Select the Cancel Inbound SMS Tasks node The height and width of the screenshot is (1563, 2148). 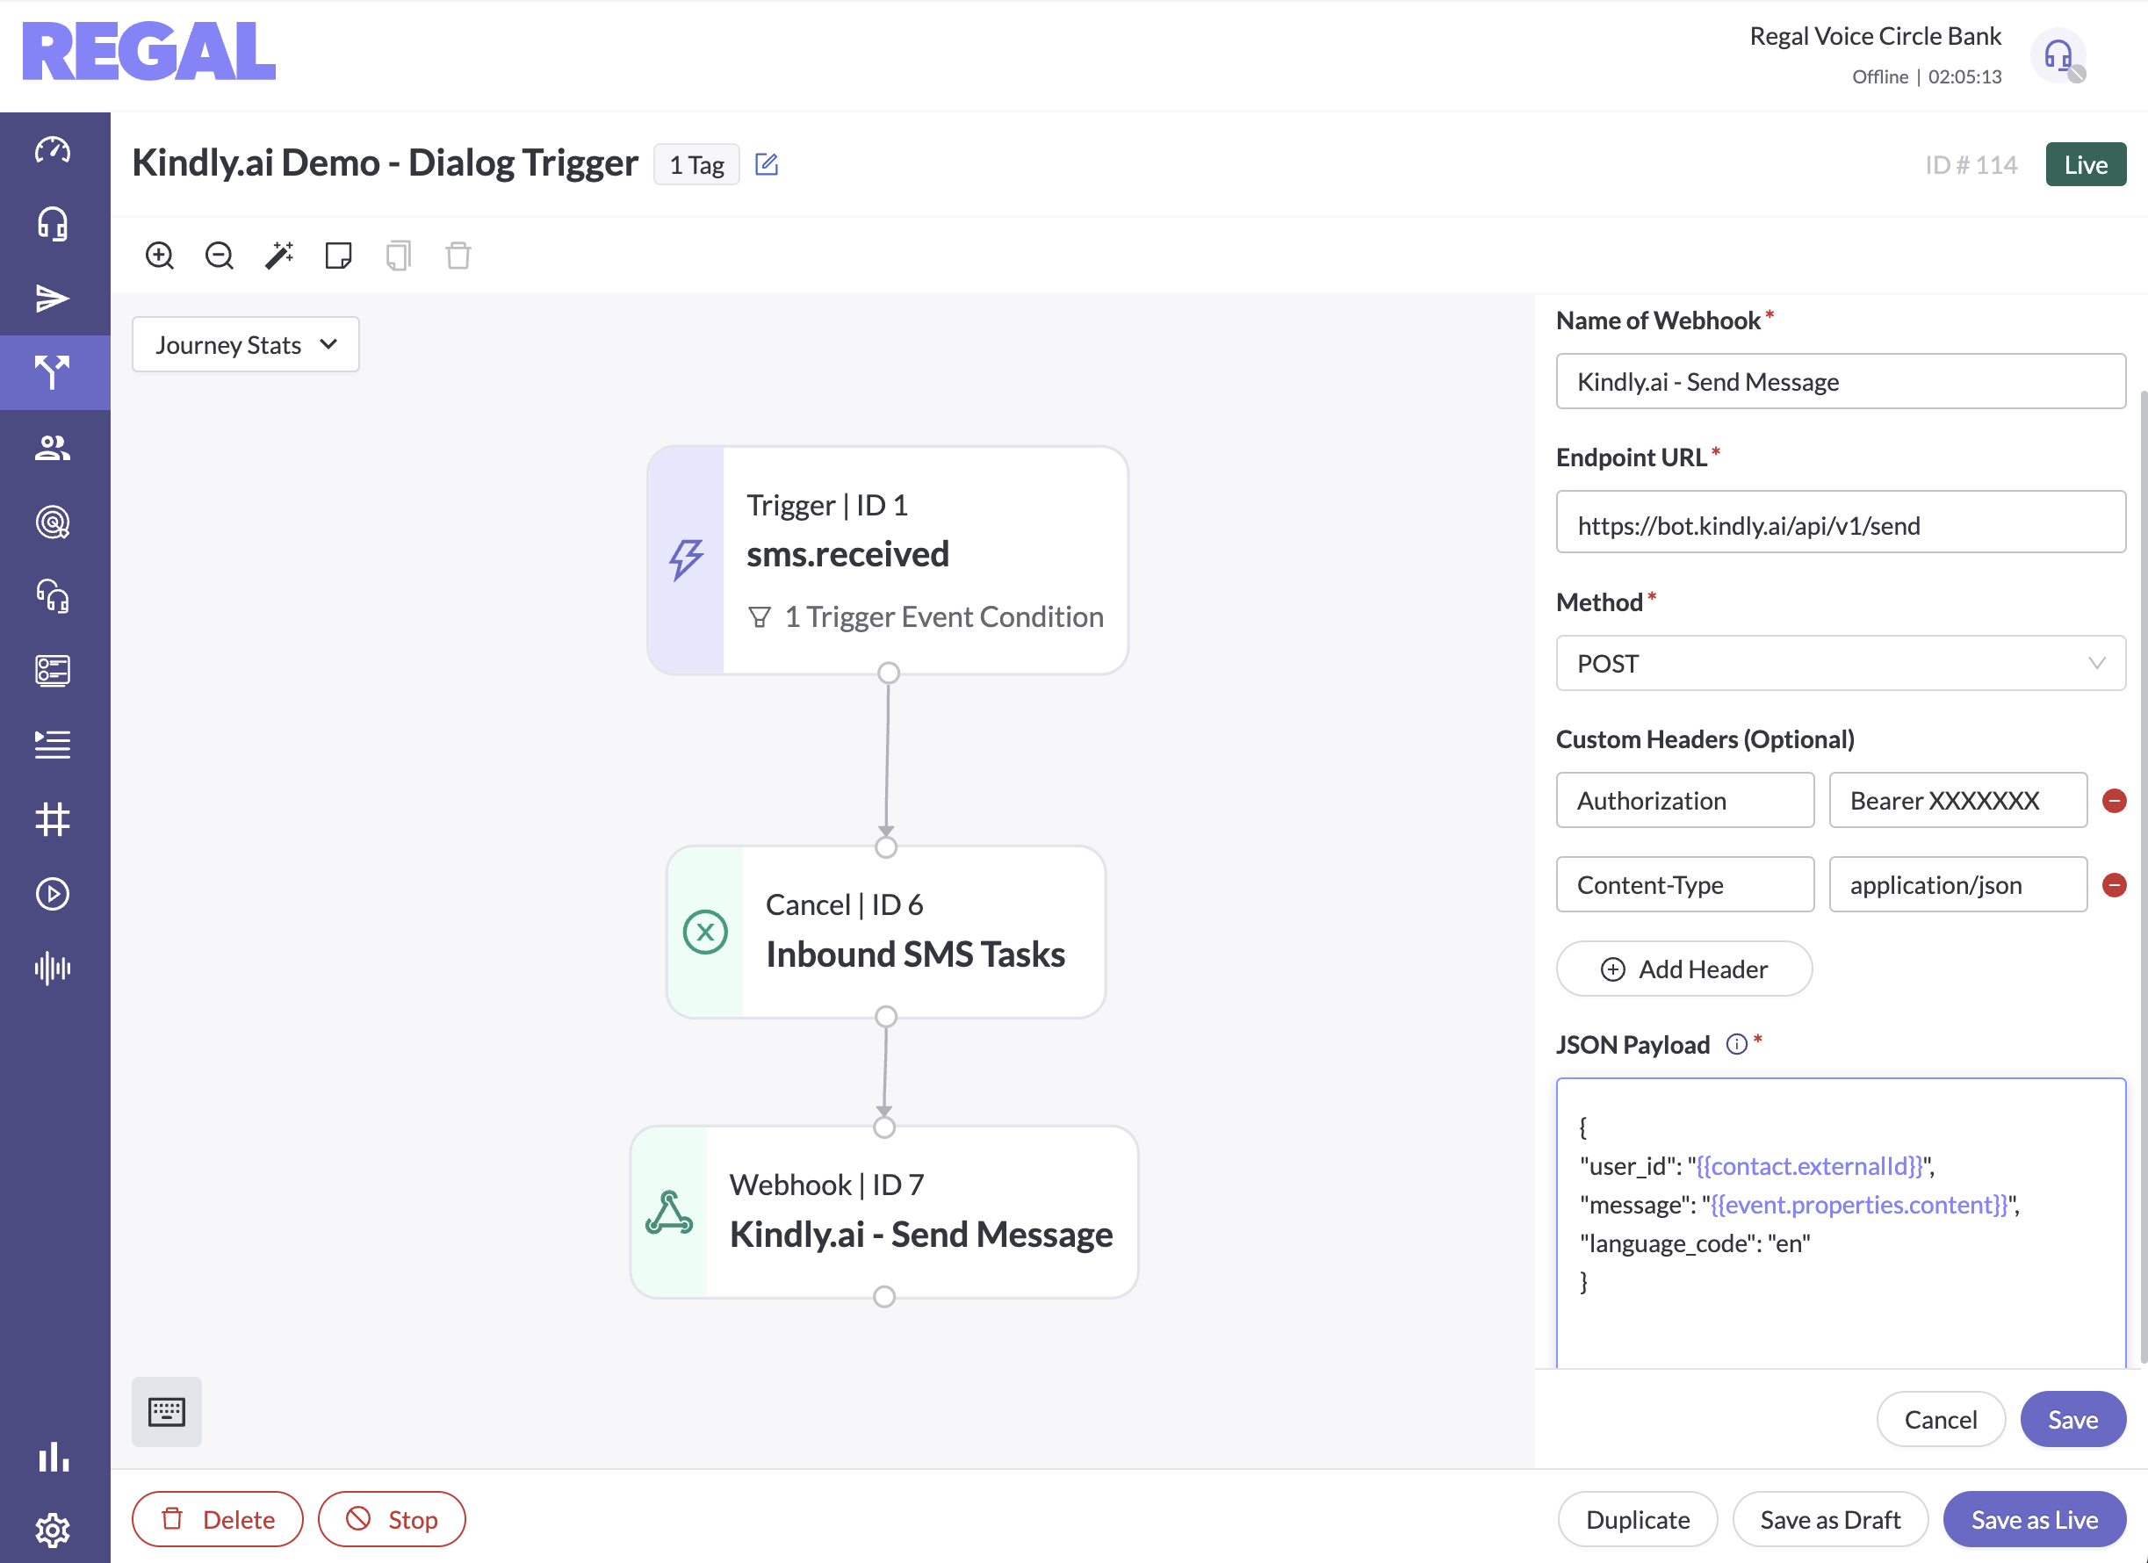point(885,933)
